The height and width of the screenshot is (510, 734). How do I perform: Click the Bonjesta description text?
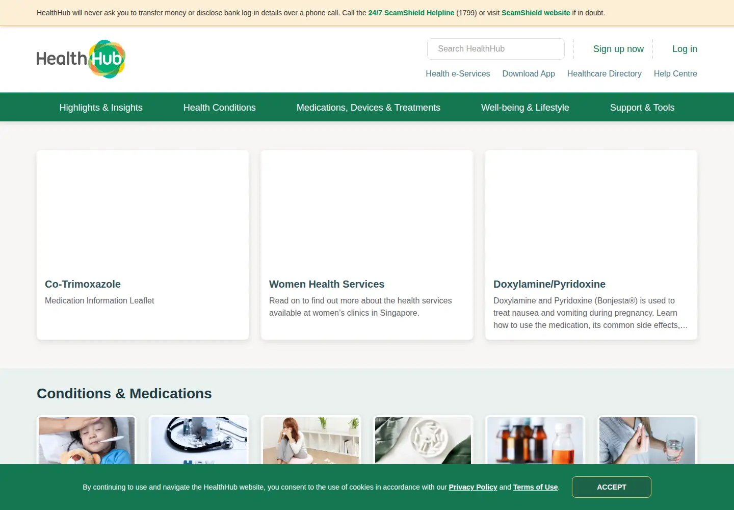pos(591,313)
